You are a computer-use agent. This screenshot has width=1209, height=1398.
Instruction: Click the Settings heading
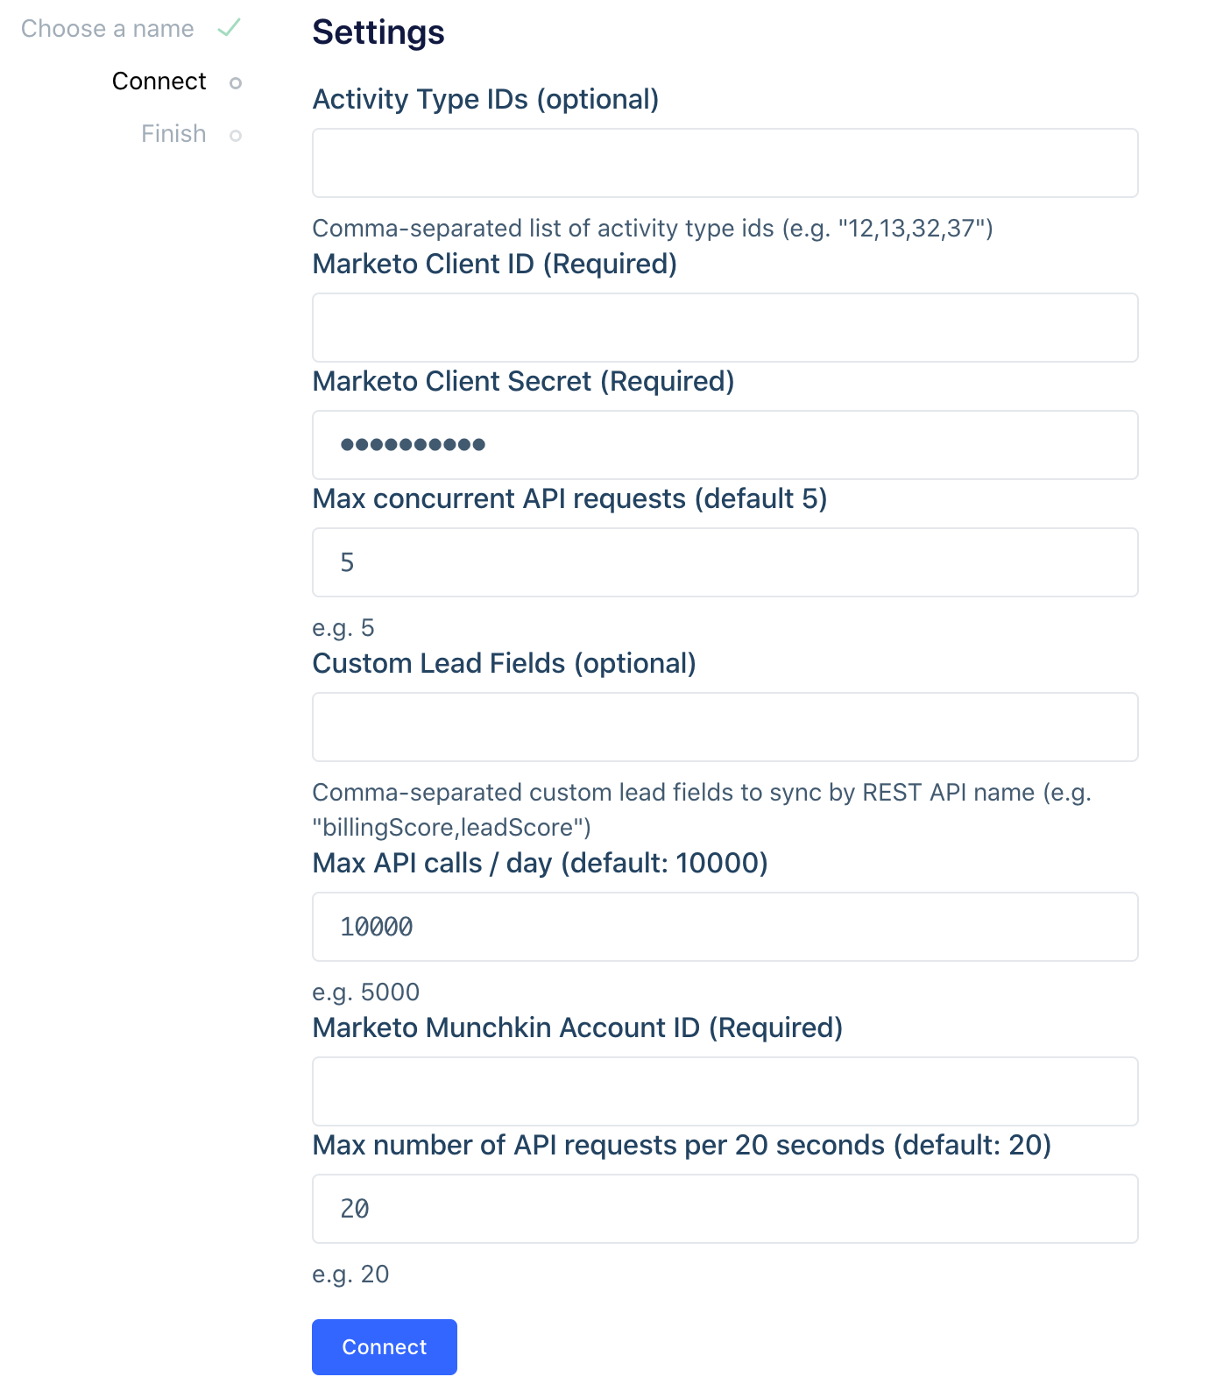click(378, 32)
